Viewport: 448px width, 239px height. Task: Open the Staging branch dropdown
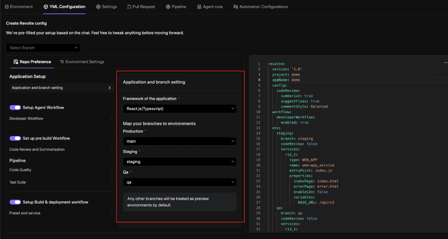tap(180, 162)
